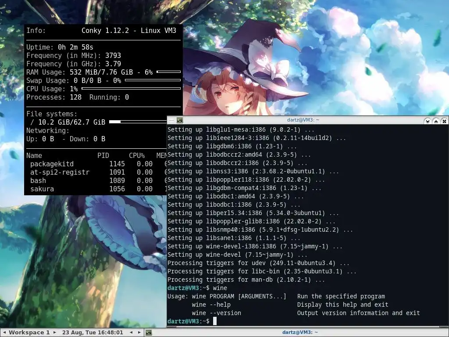Click the Networking: heading in Conky
Screen dimensions: 449x337
coord(47,130)
